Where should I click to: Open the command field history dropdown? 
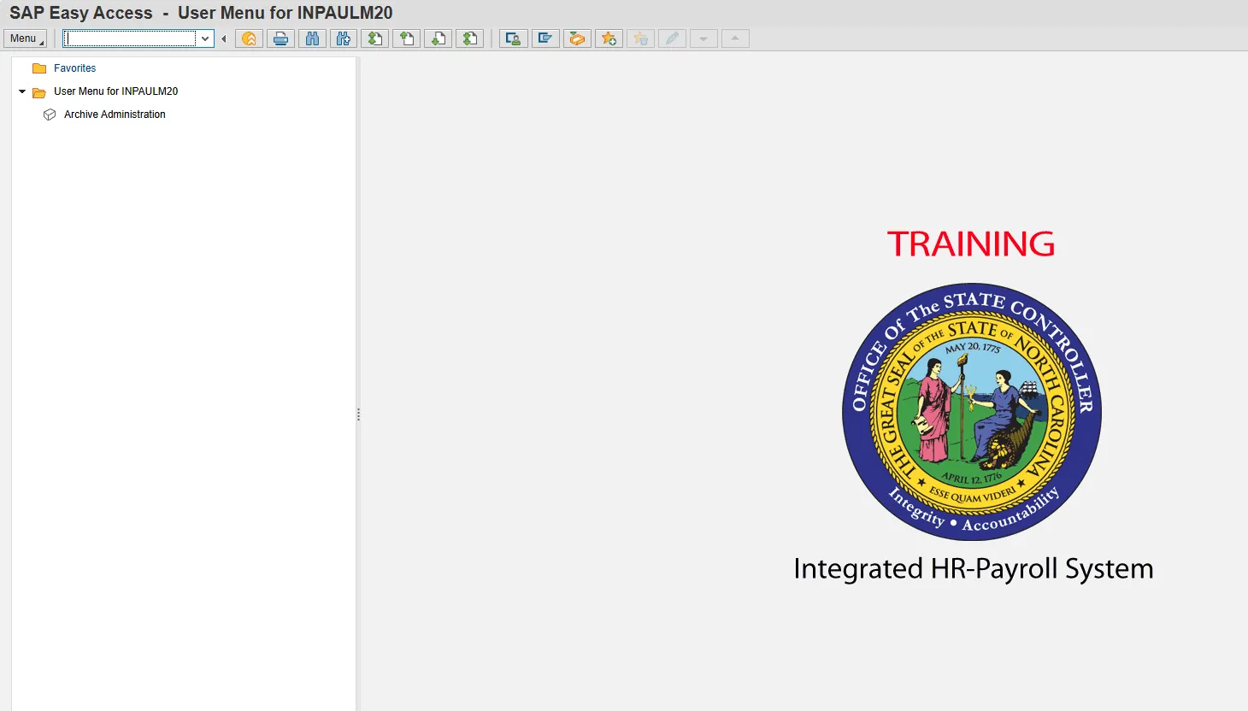point(205,38)
